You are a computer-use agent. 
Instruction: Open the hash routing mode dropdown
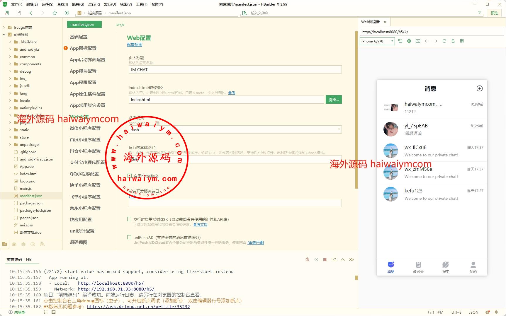point(235,129)
